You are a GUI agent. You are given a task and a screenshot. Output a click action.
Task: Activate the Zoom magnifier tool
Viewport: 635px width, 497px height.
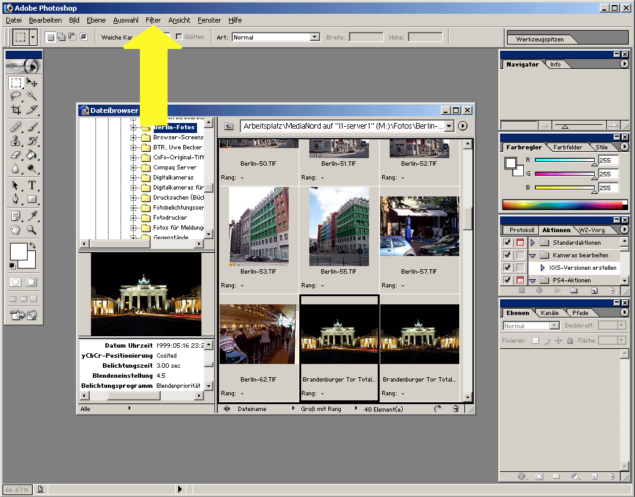pyautogui.click(x=31, y=230)
